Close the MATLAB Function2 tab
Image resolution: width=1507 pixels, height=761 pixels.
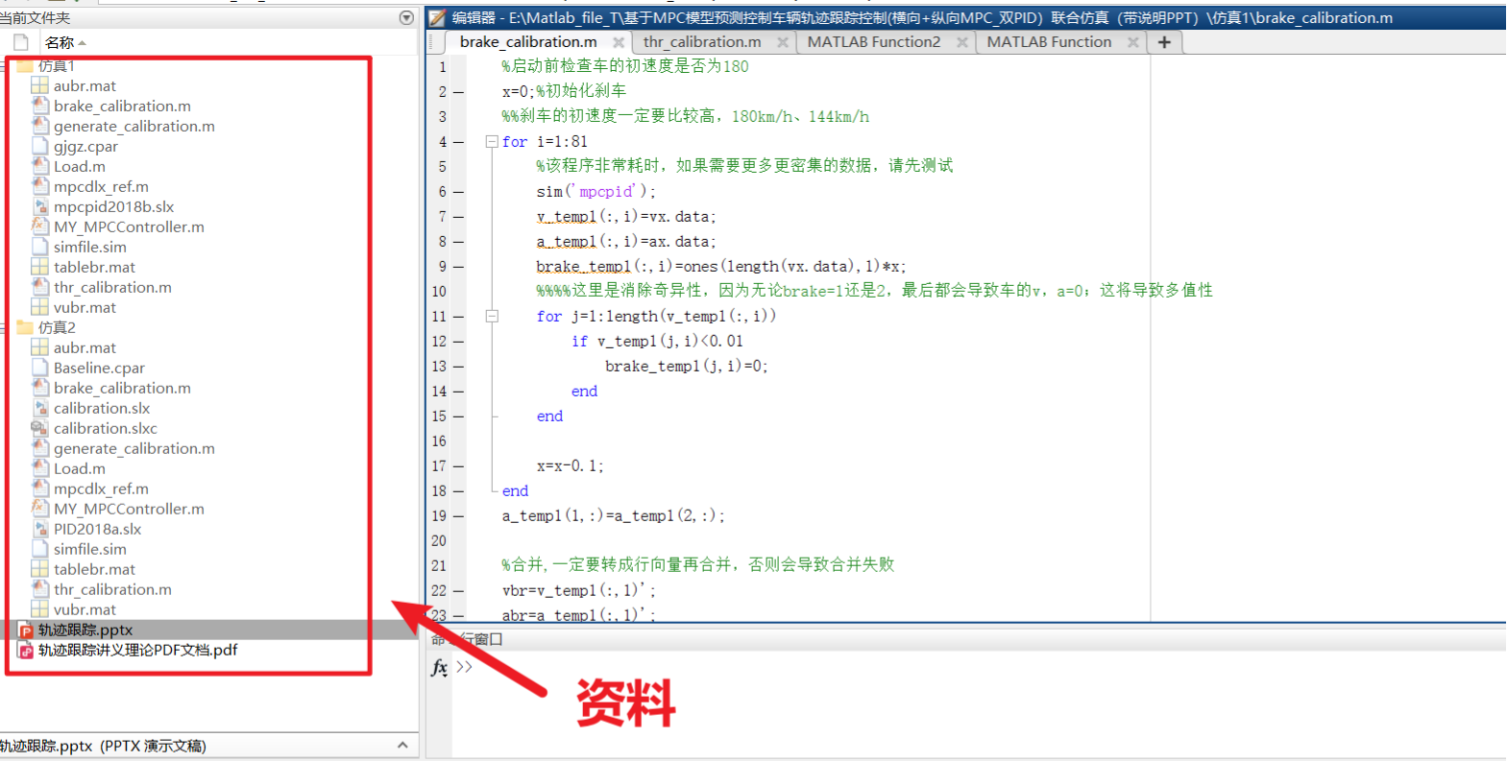962,42
